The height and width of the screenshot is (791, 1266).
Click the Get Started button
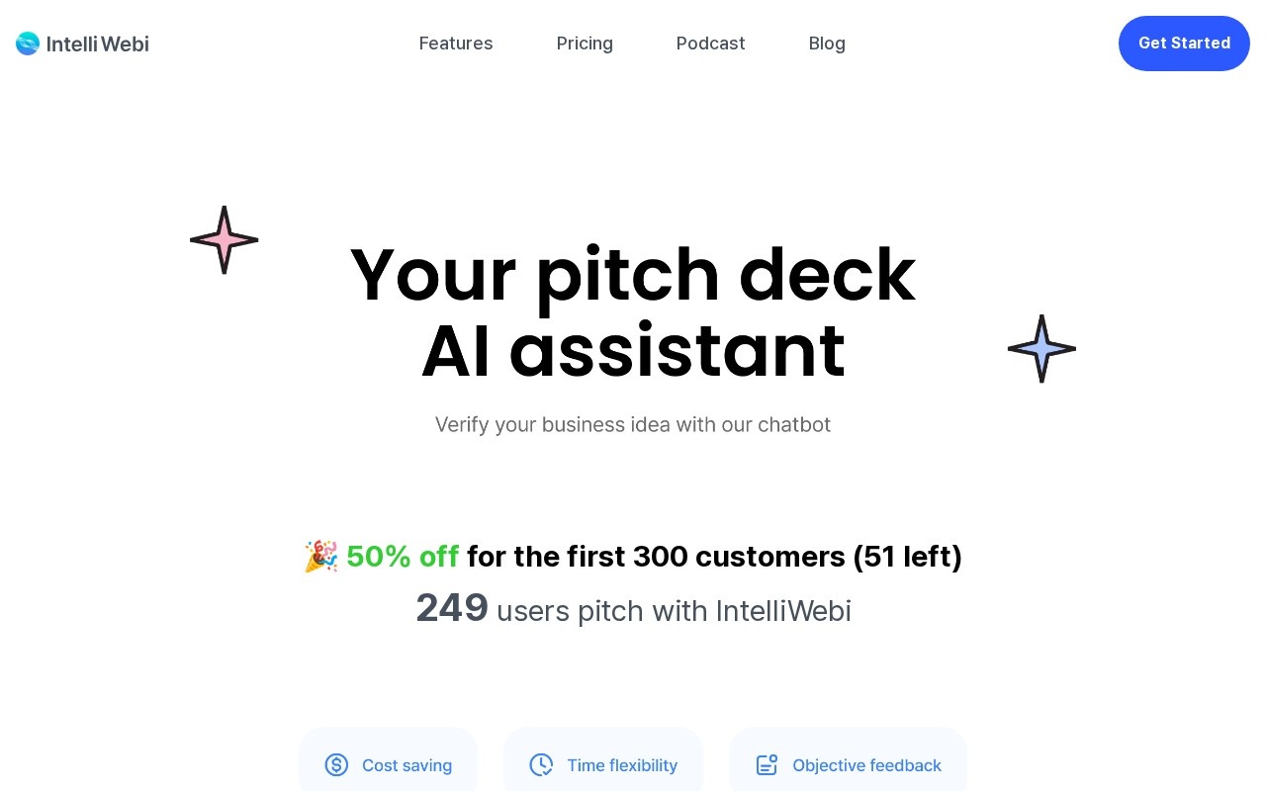coord(1184,44)
